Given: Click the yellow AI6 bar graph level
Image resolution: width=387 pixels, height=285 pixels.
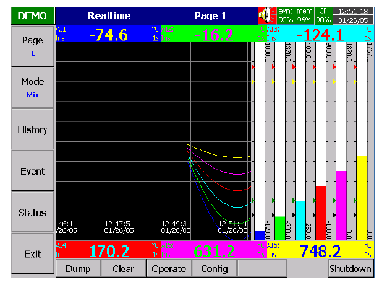Looking at the screenshot, I should coord(362,198).
